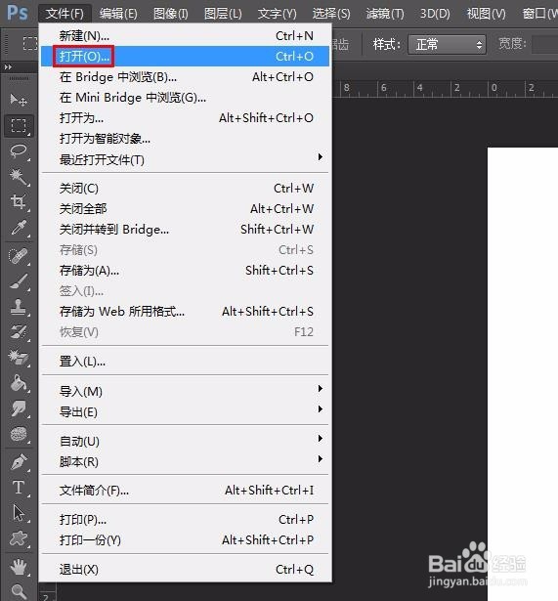Viewport: 558px width, 601px height.
Task: Choose 关闭并转到 Bridge... item
Action: click(186, 230)
